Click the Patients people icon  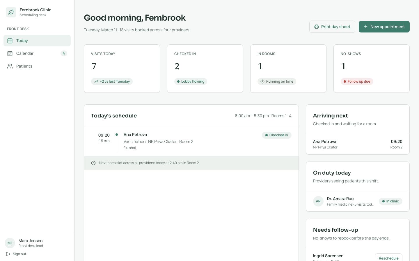pyautogui.click(x=10, y=66)
